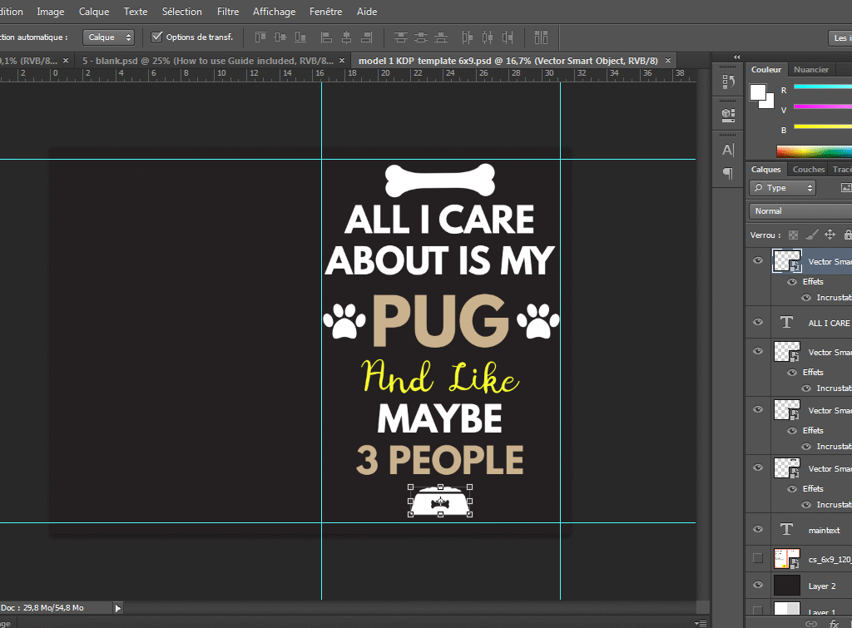Open the Character panel icon
The height and width of the screenshot is (628, 852).
pos(728,150)
